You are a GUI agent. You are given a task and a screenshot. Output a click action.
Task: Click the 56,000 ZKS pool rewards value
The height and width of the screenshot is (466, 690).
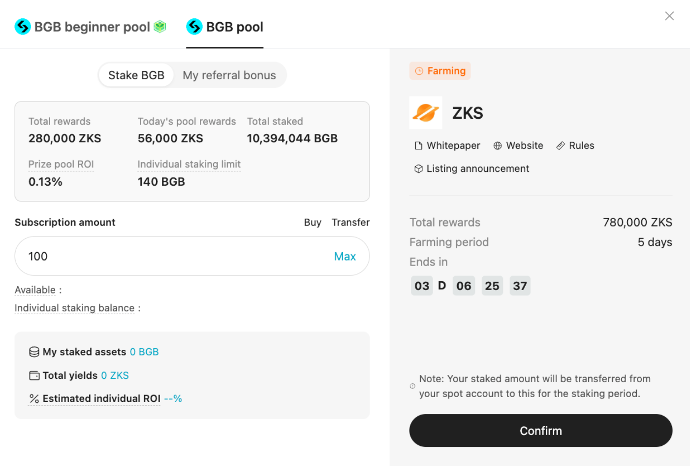click(x=170, y=138)
